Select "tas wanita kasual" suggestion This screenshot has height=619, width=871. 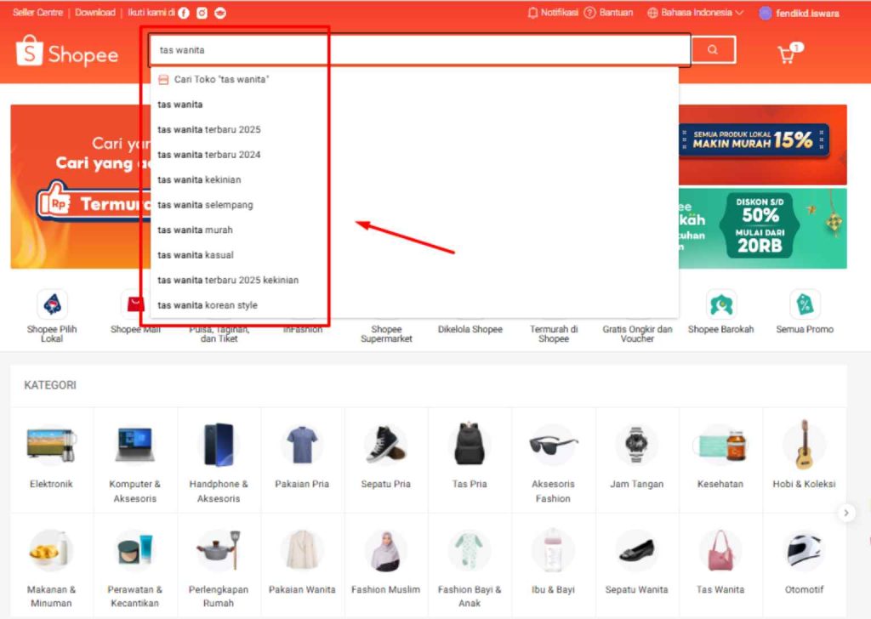pos(414,255)
